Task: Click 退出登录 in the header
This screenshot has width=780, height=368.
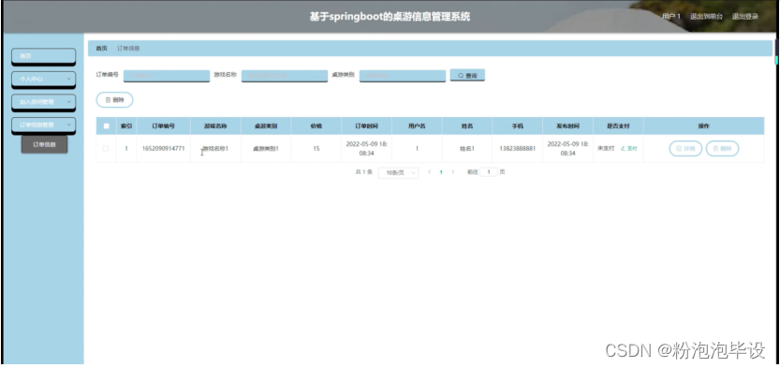Action: click(x=744, y=17)
